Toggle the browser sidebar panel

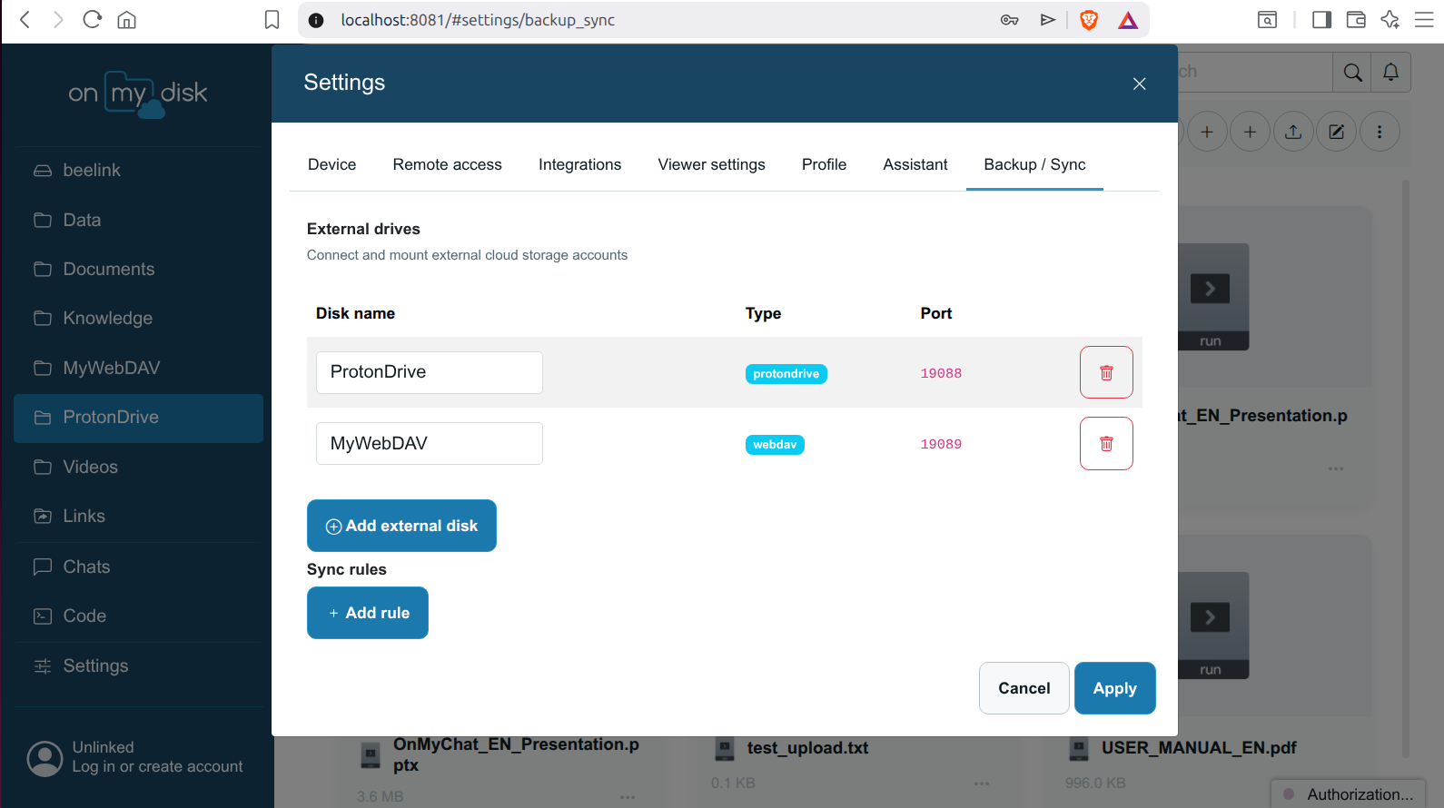1321,20
